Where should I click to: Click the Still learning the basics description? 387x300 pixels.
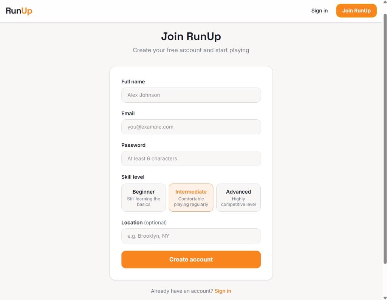(144, 201)
